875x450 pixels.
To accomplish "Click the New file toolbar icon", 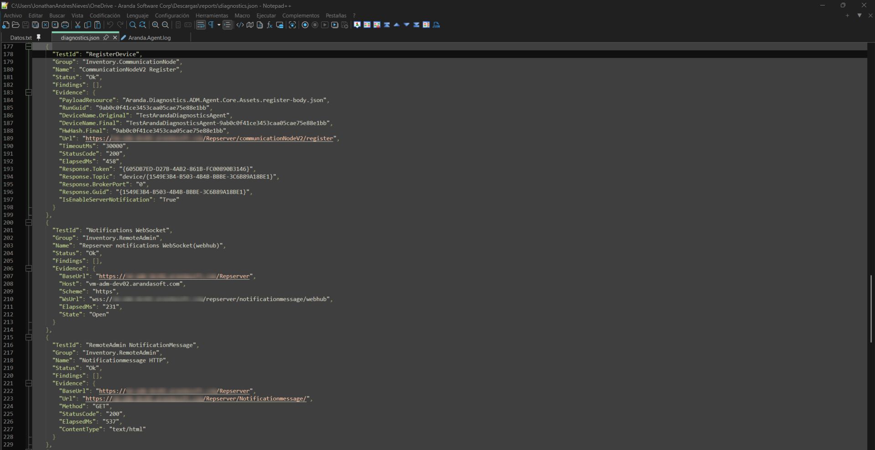I will click(5, 25).
